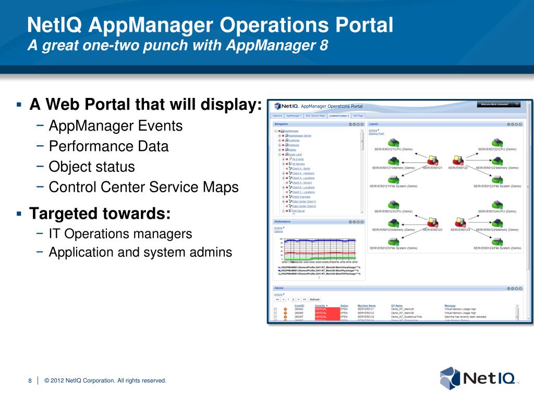Collapse the Sugar Land tree node
The width and height of the screenshot is (534, 400).
280,154
